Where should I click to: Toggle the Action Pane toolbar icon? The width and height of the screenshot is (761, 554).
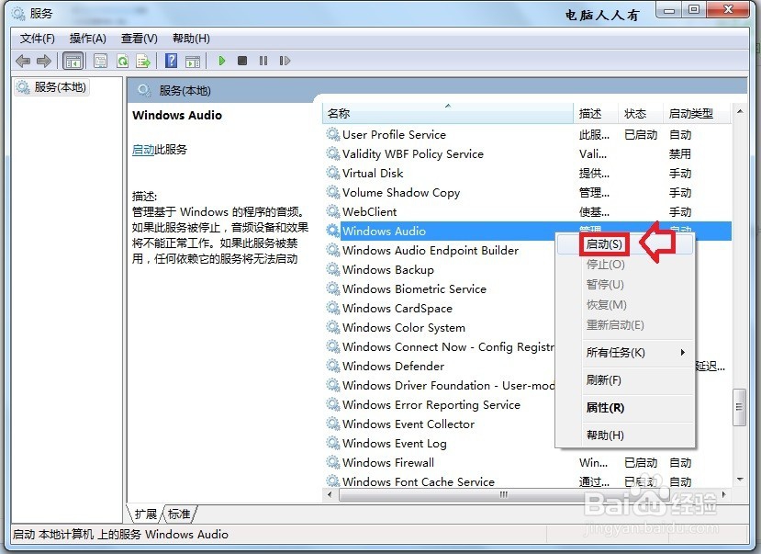point(193,62)
